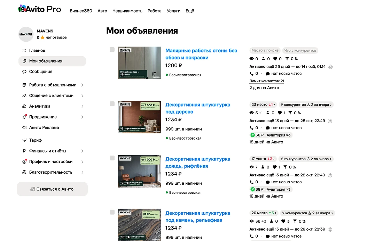Open the Сообщения chat bubble icon

tap(24, 72)
